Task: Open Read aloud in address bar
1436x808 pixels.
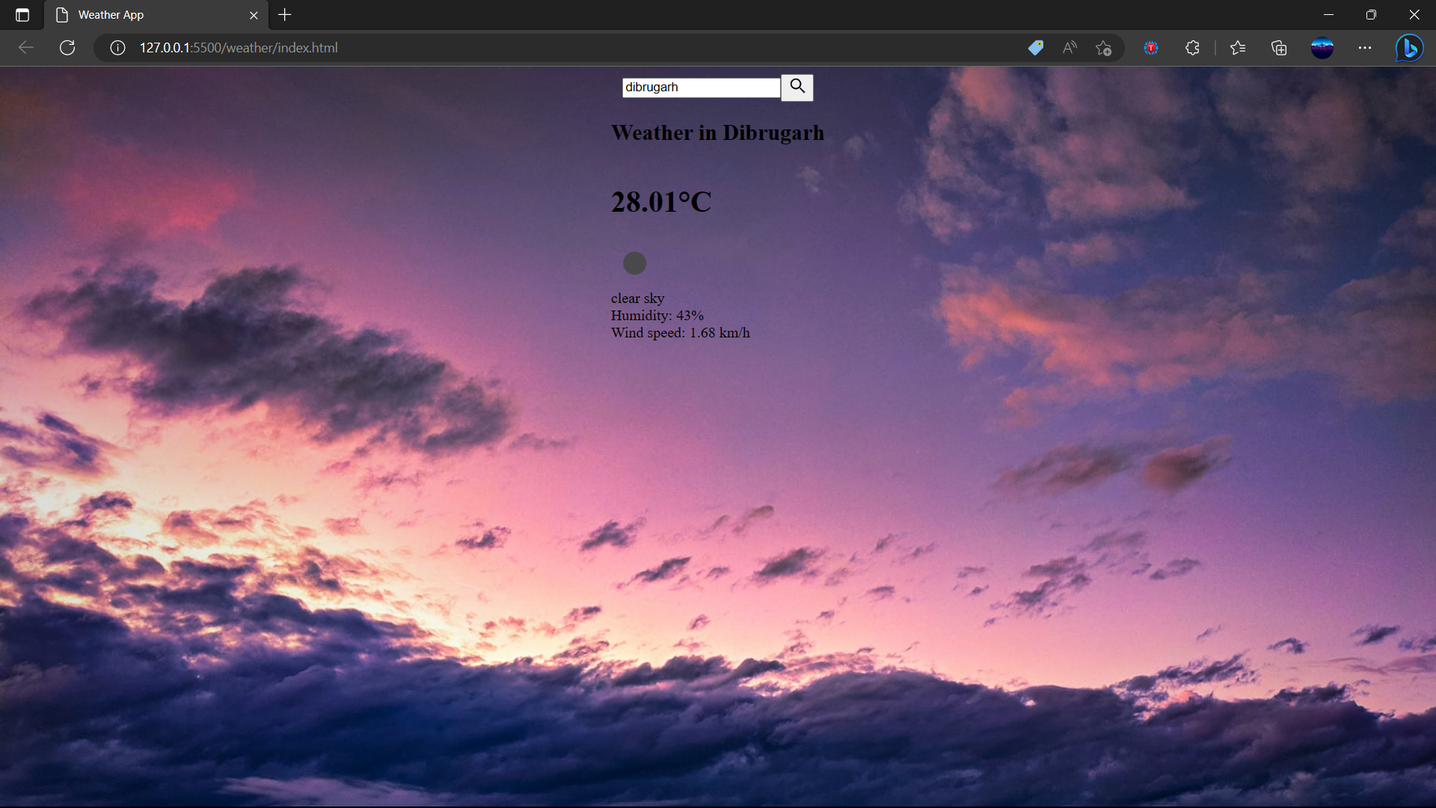Action: [1070, 48]
